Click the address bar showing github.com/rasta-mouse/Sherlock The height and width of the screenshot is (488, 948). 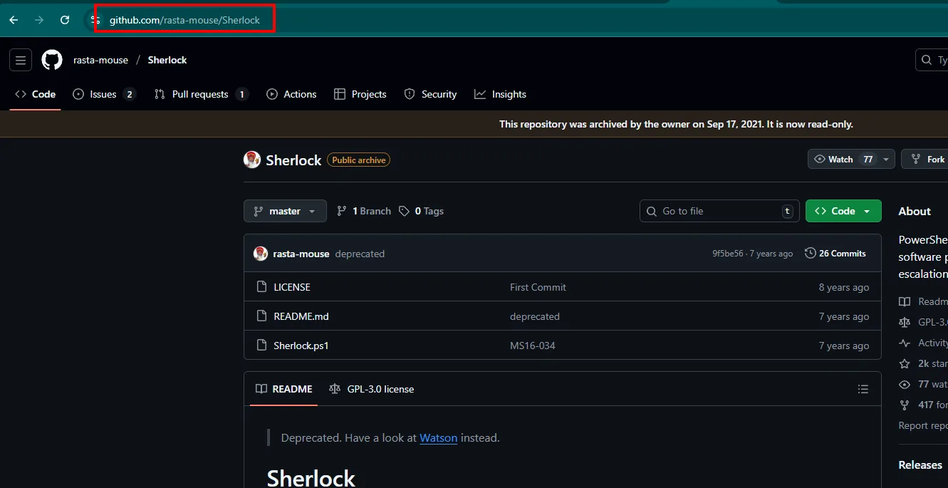pyautogui.click(x=184, y=20)
